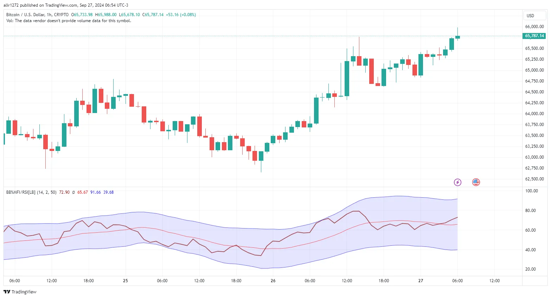The width and height of the screenshot is (551, 298).
Task: Click the open value O65,733.98
Action: pyautogui.click(x=82, y=15)
